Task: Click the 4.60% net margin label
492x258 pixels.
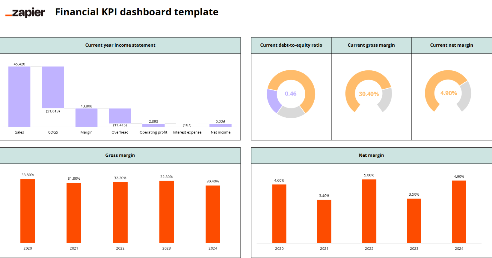Action: [279, 181]
